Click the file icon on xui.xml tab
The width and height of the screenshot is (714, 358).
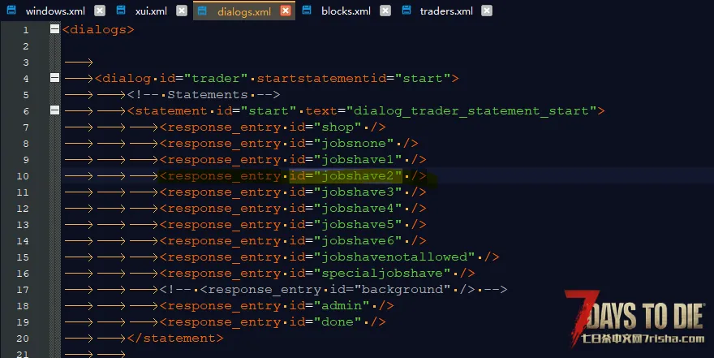(x=121, y=11)
